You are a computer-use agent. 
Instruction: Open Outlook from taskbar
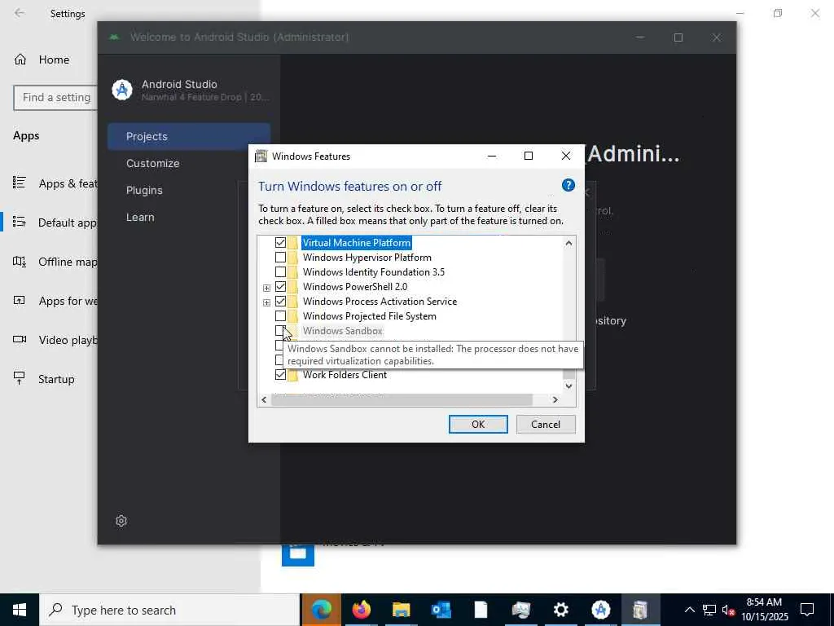(441, 610)
